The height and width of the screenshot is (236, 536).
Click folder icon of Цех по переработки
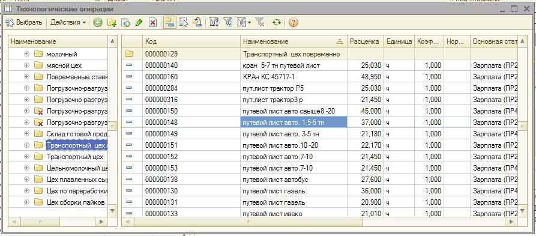[38, 191]
